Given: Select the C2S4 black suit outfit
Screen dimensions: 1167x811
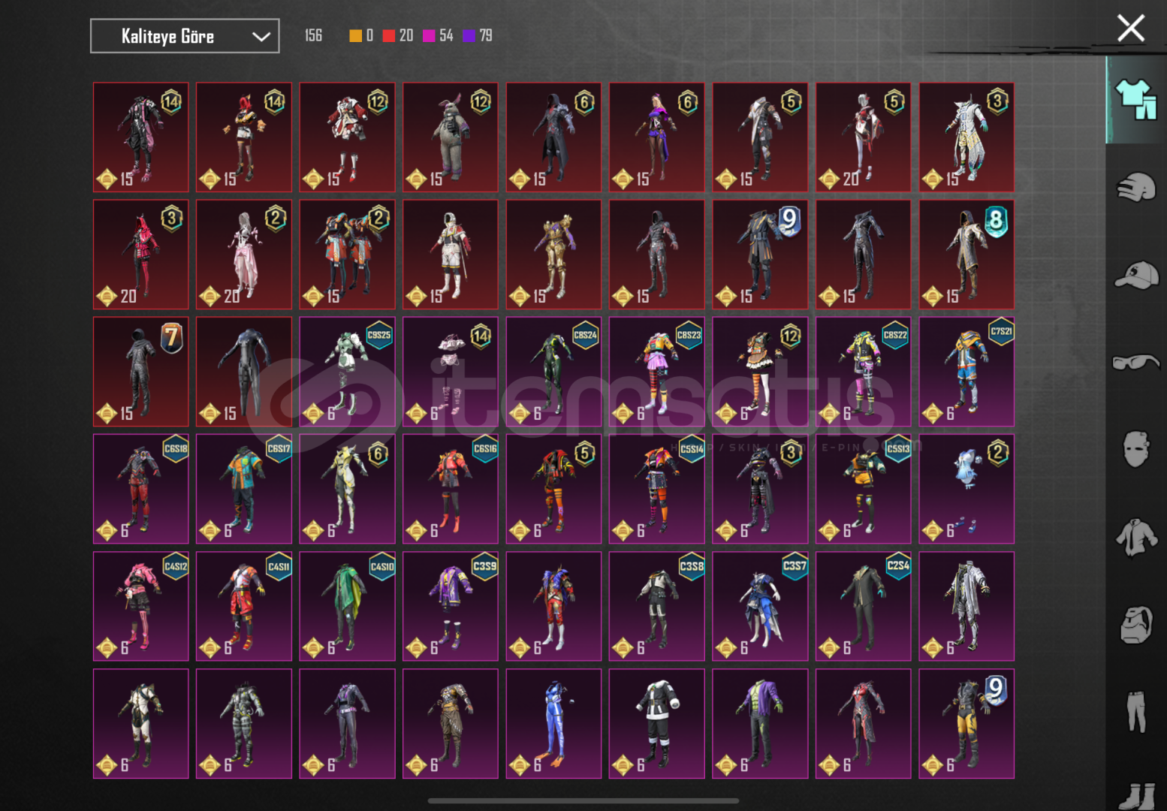Looking at the screenshot, I should (x=864, y=606).
